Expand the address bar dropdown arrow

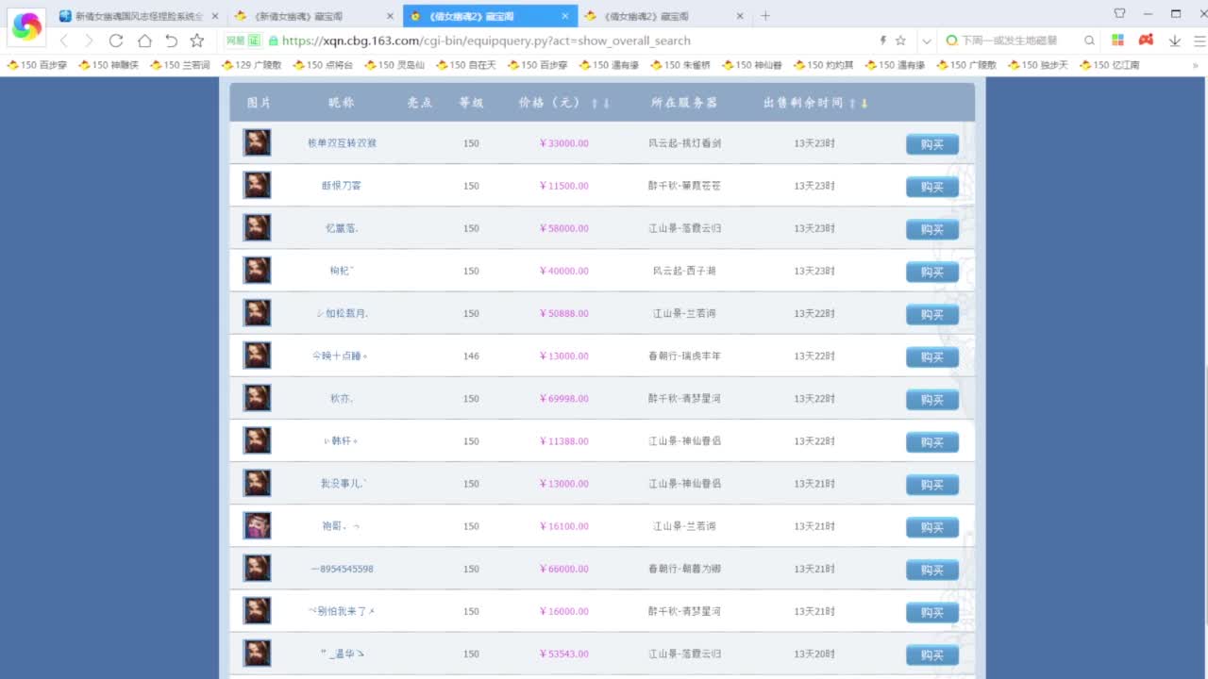click(927, 41)
